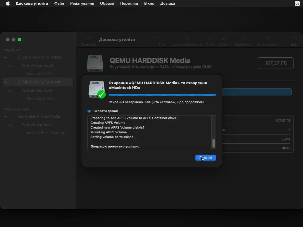This screenshot has height=227, width=303.
Task: Click the Внутрішні sidebar section header
Action: point(13,50)
